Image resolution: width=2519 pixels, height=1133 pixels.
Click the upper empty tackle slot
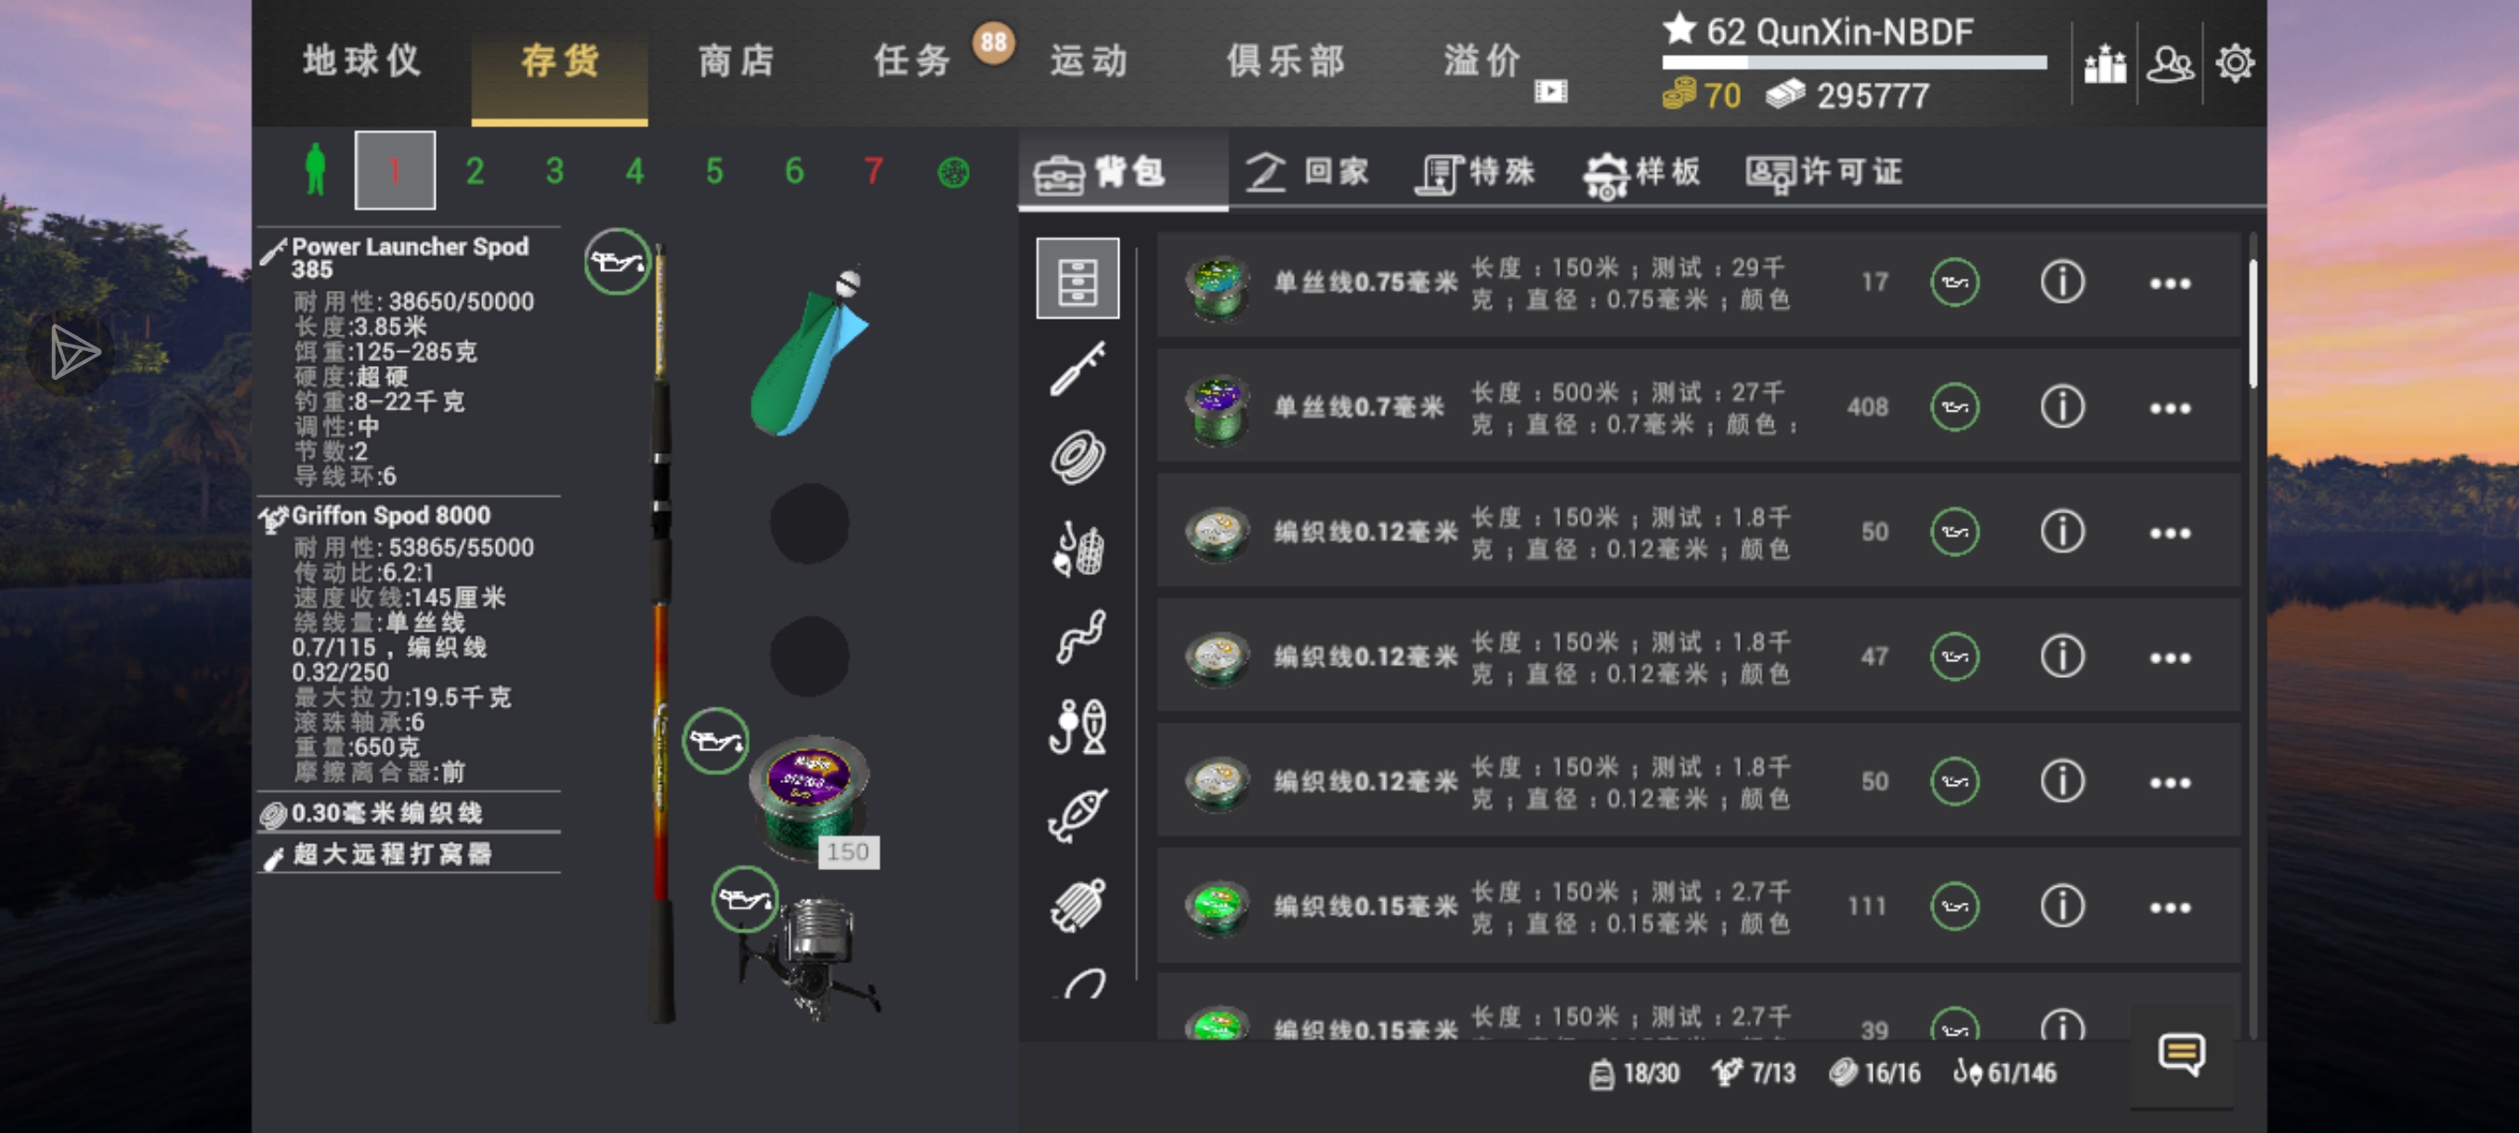(x=810, y=523)
